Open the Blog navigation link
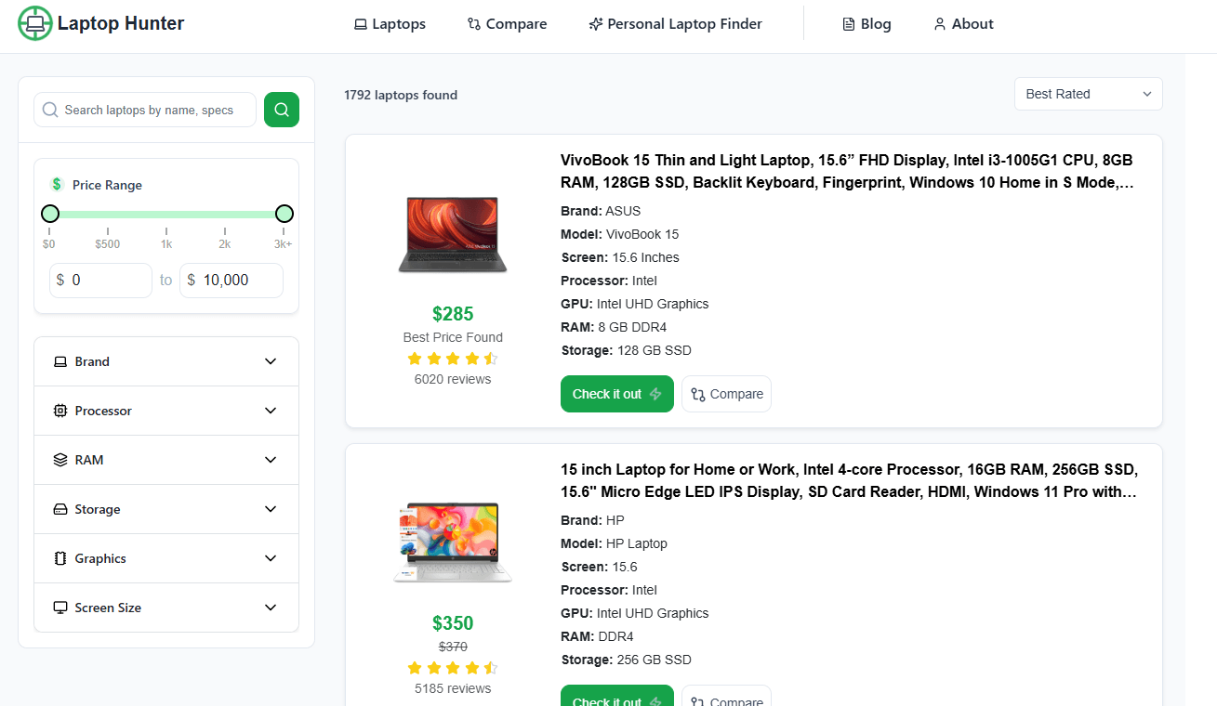The width and height of the screenshot is (1217, 706). pyautogui.click(x=866, y=24)
